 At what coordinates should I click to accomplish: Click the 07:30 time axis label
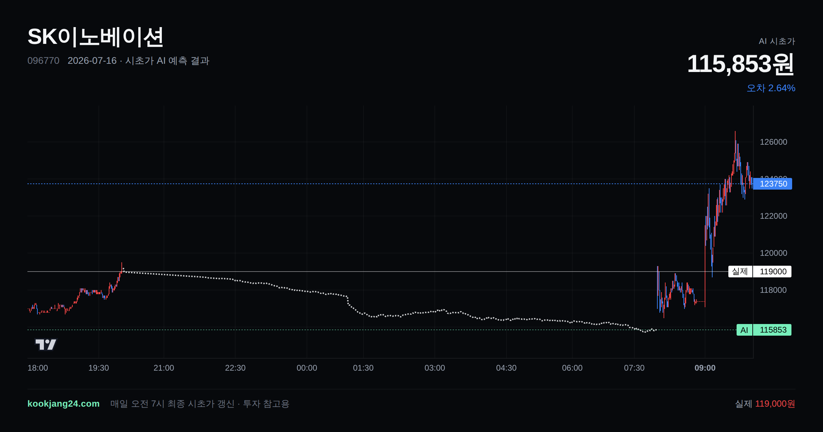[x=634, y=368]
